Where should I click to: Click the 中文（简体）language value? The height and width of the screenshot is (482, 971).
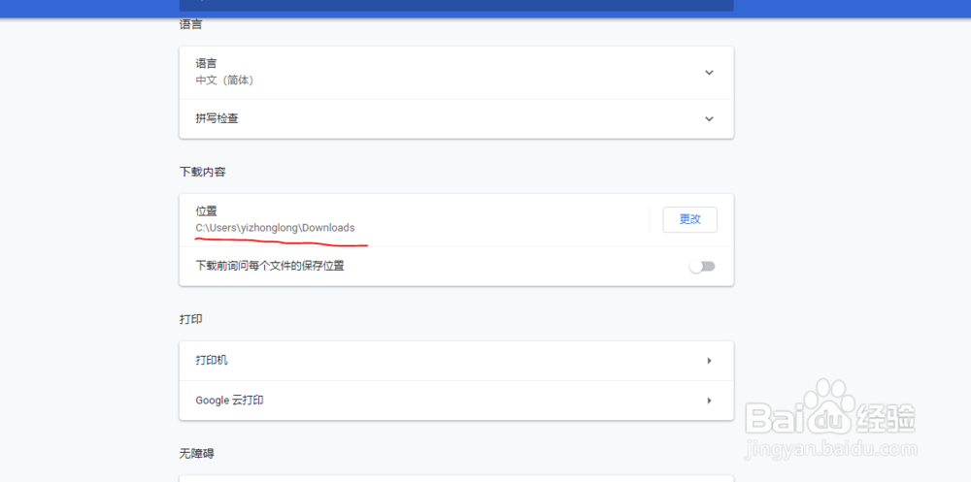pos(224,80)
